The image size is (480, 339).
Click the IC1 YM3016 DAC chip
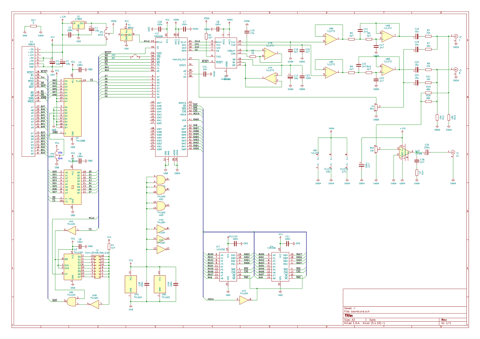click(x=226, y=53)
